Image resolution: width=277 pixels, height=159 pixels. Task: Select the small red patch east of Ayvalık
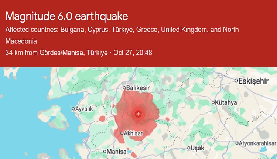tap(102, 119)
